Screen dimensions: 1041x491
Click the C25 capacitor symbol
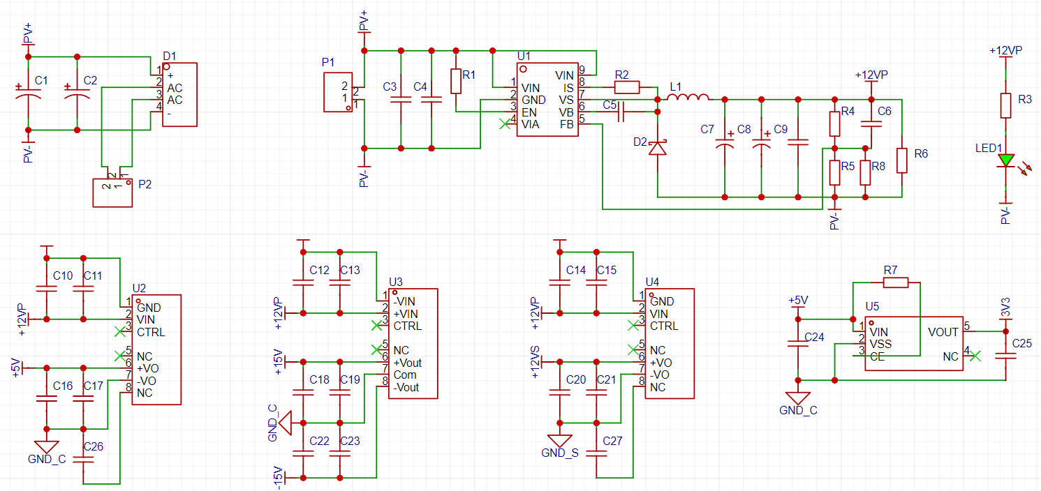(x=1005, y=354)
